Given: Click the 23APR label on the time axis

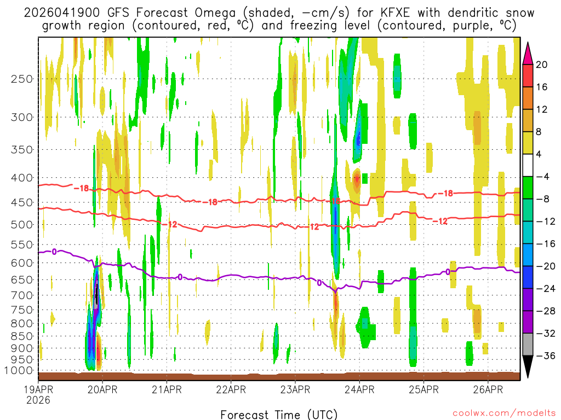Looking at the screenshot, I should [x=295, y=389].
